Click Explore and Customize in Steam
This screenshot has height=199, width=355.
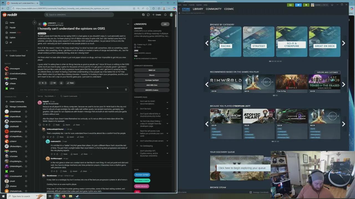tap(328, 72)
